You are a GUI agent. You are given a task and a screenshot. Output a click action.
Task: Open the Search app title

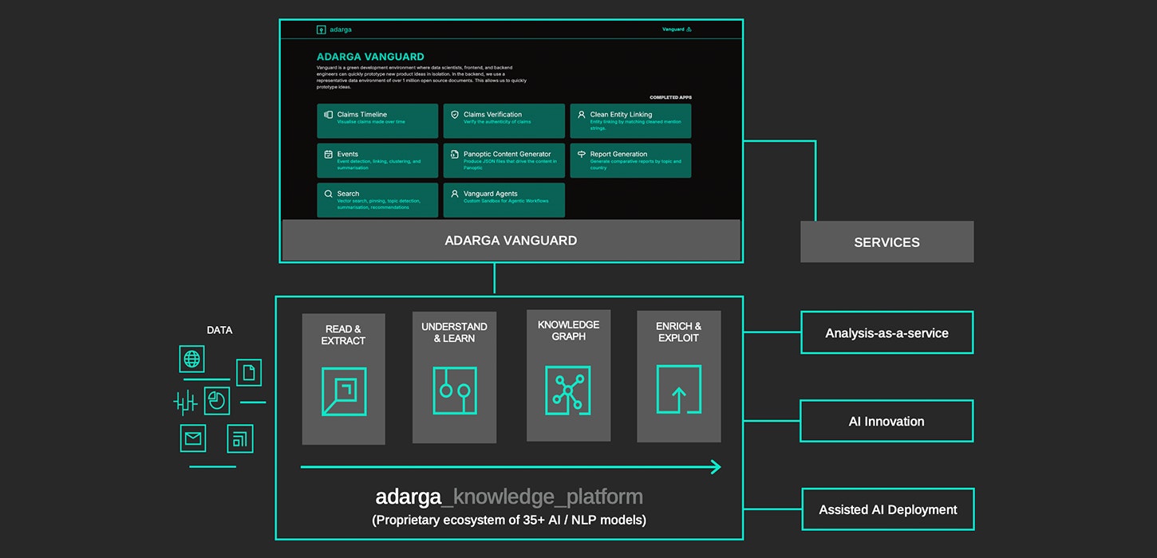[348, 194]
